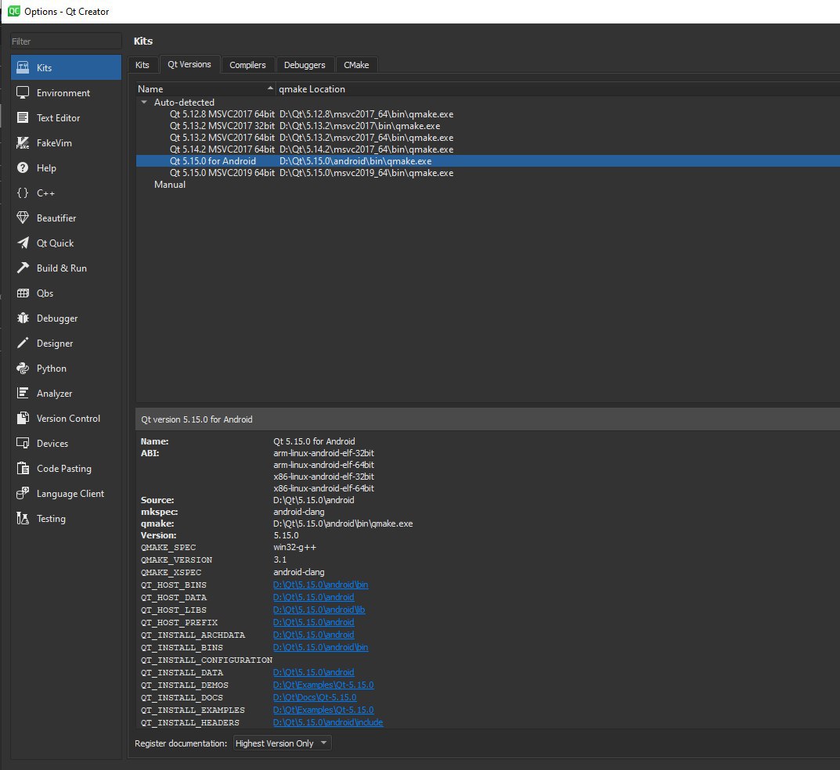Image resolution: width=840 pixels, height=770 pixels.
Task: Click ABI entry x86-linux-android-elf-32bit
Action: click(323, 477)
